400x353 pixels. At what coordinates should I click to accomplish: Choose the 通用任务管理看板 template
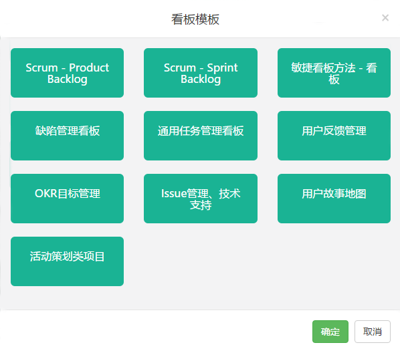pyautogui.click(x=201, y=136)
